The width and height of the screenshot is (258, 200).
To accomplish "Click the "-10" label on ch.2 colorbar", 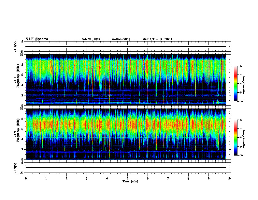I will tap(241, 156).
